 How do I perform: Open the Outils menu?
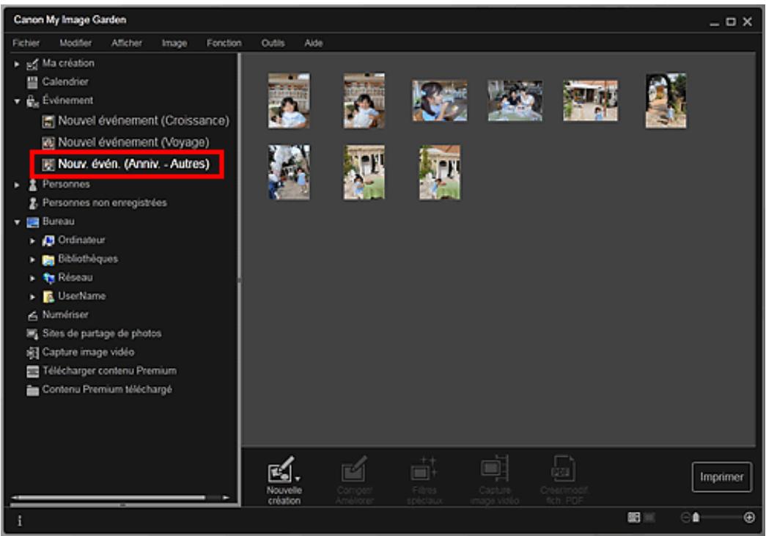[273, 43]
